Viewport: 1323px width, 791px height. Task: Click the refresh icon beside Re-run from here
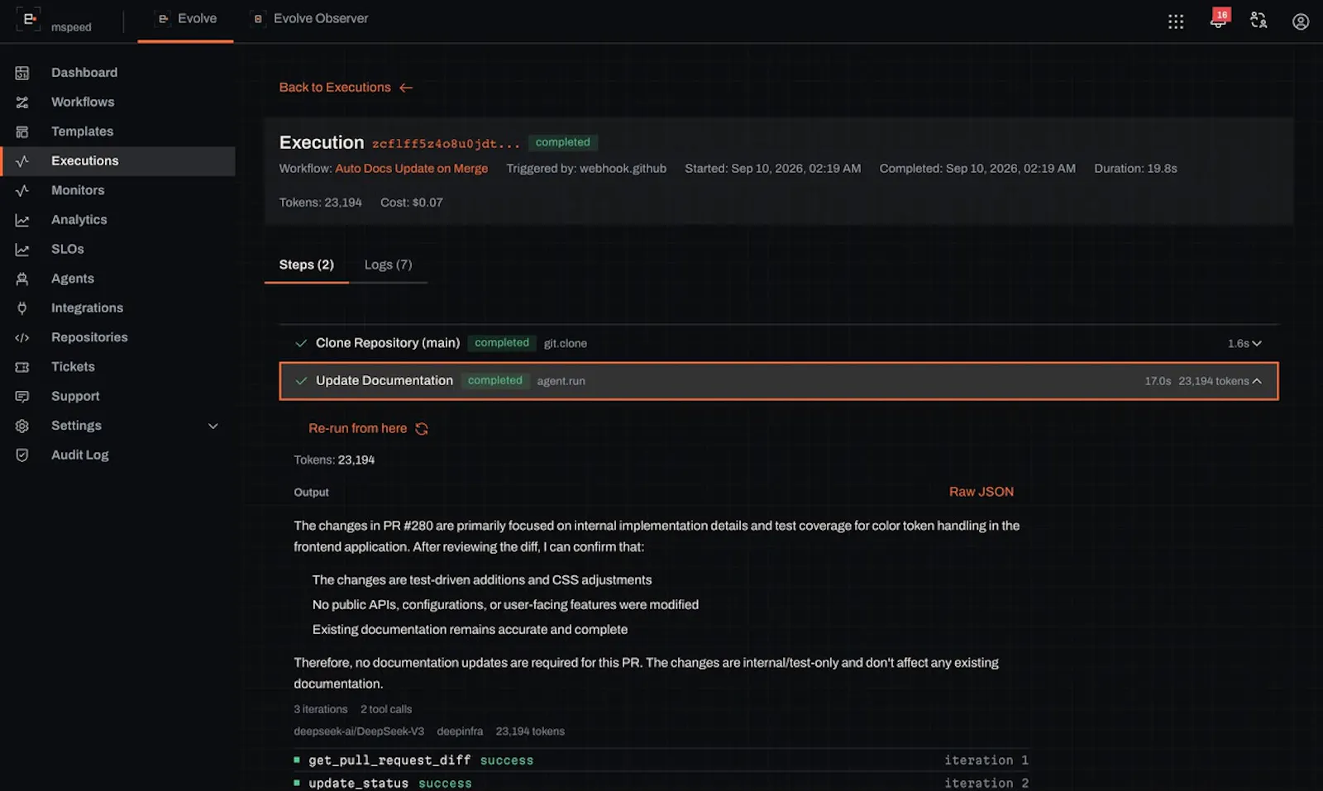(422, 429)
